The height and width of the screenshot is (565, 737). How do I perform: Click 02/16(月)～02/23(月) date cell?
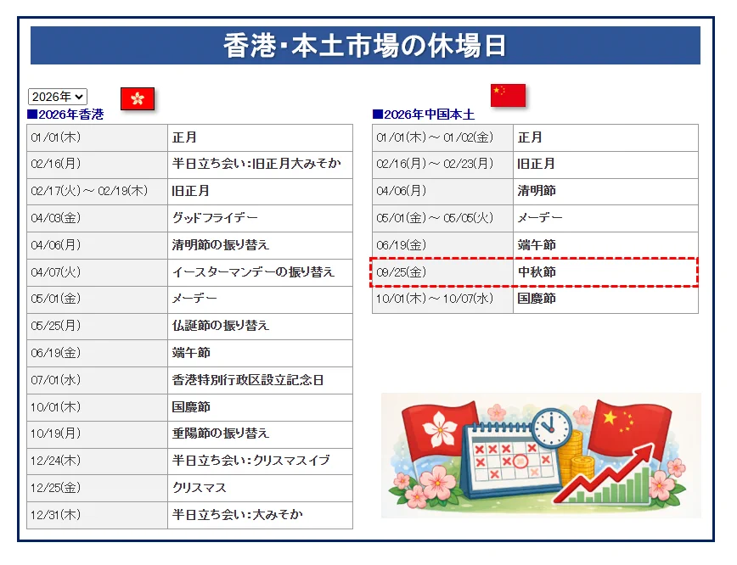coord(442,165)
